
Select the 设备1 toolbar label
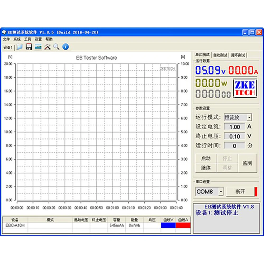(x=8, y=48)
